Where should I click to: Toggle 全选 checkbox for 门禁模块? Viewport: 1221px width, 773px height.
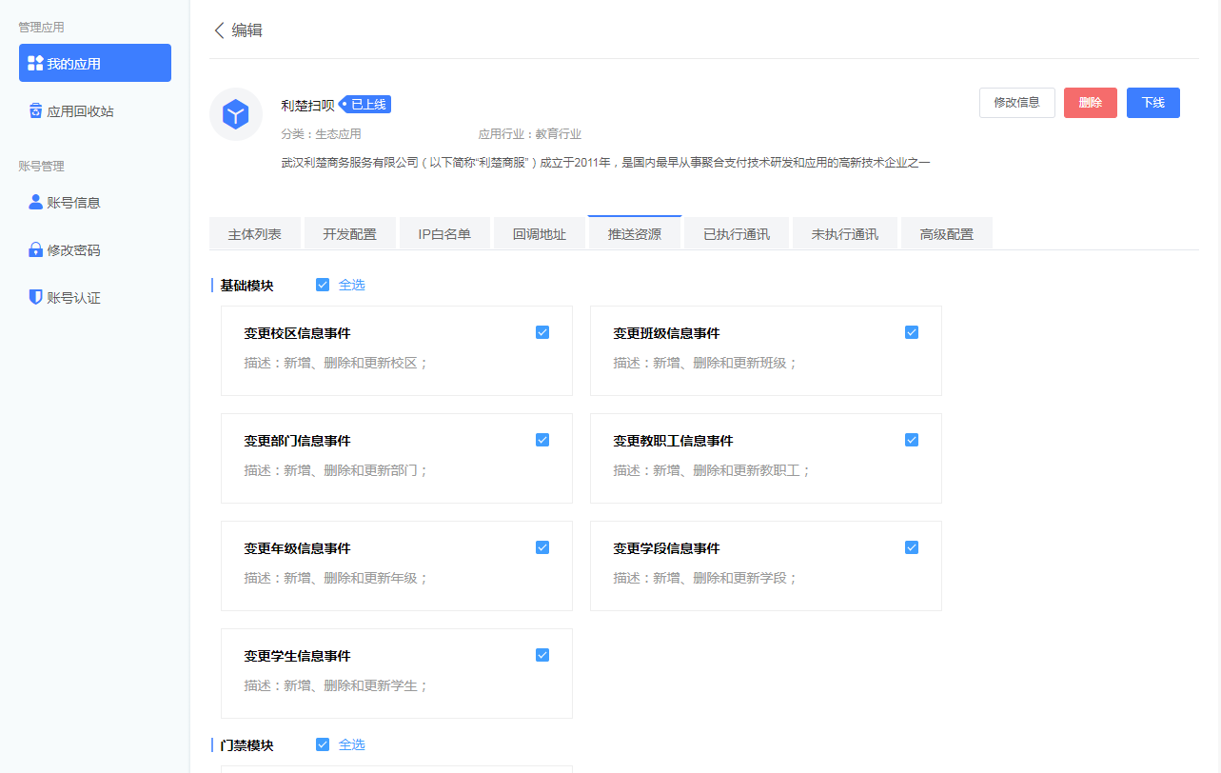pyautogui.click(x=323, y=744)
